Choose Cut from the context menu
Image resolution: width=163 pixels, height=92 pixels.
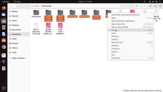point(131,30)
